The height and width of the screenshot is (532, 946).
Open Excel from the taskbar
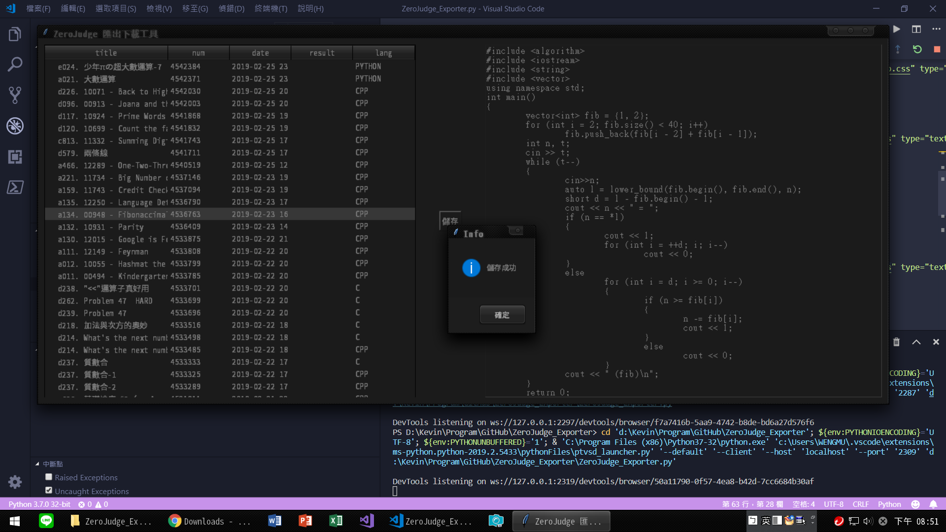coord(336,521)
